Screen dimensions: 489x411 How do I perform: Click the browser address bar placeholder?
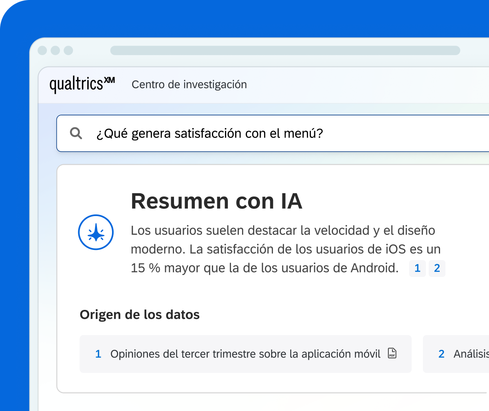tap(285, 51)
